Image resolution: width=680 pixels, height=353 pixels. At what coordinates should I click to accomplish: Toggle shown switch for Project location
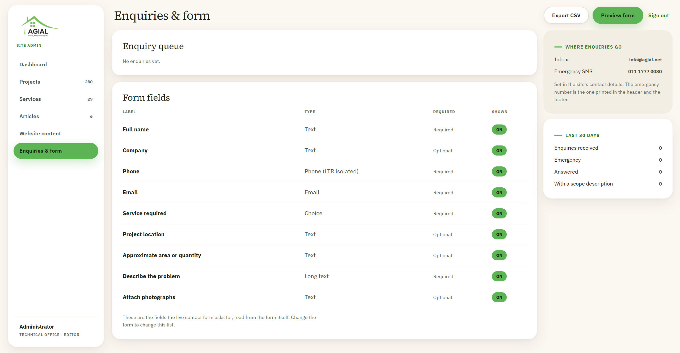[x=499, y=234]
